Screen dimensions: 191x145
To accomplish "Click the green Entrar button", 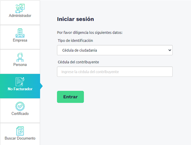I will tap(71, 97).
